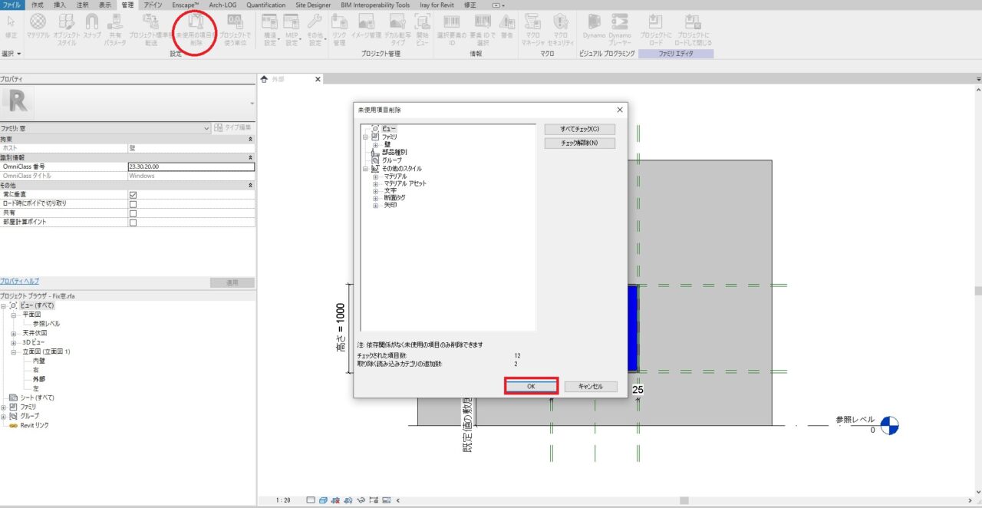Expand 天井伏図 in project browser

[14, 333]
